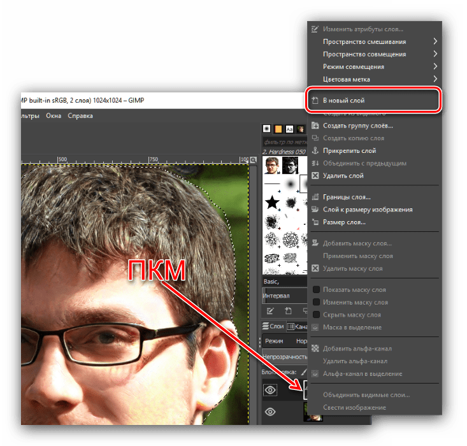The width and height of the screenshot is (467, 446).
Task: Switch to the Patterns dock tab (orange)
Action: [x=278, y=129]
